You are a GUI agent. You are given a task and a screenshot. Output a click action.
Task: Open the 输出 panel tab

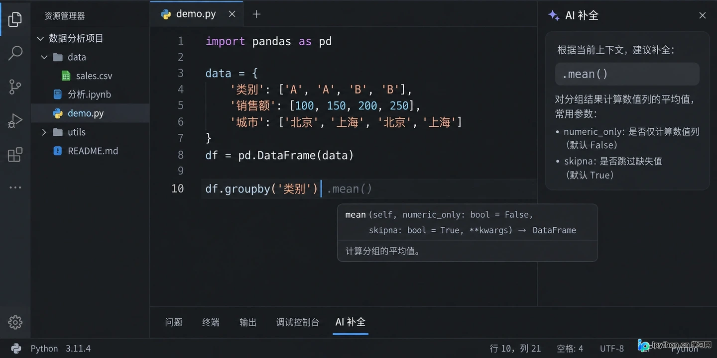pos(248,322)
